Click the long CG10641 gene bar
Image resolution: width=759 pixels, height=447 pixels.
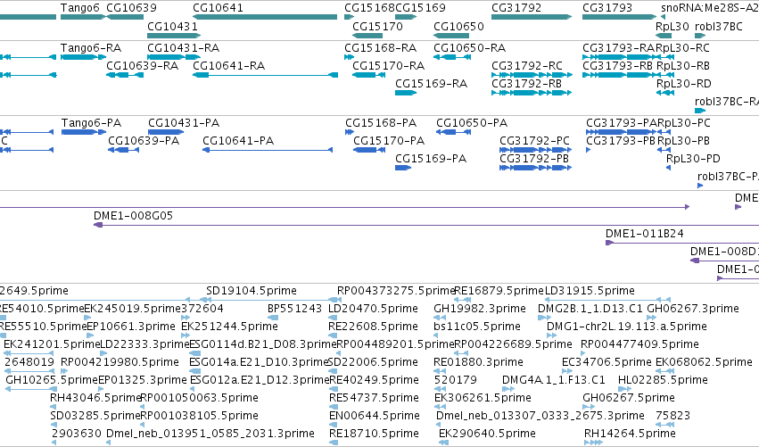click(x=265, y=17)
